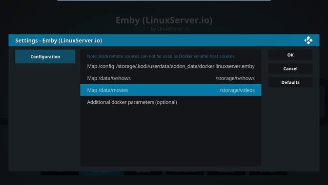Confirm settings with the OK button
Image resolution: width=328 pixels, height=185 pixels.
click(x=291, y=55)
